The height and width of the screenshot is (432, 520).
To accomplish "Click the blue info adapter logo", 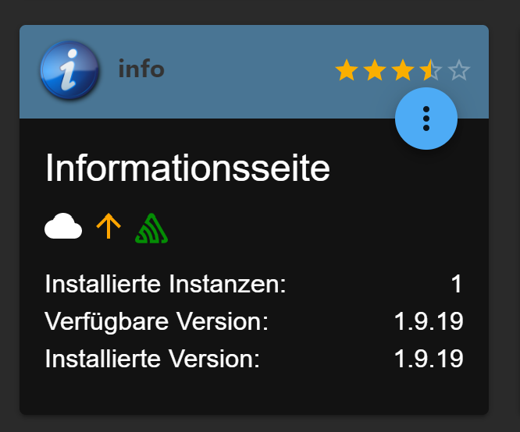I will [69, 71].
